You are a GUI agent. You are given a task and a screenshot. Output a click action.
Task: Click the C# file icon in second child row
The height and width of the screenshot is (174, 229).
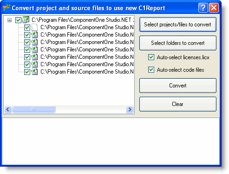click(34, 35)
